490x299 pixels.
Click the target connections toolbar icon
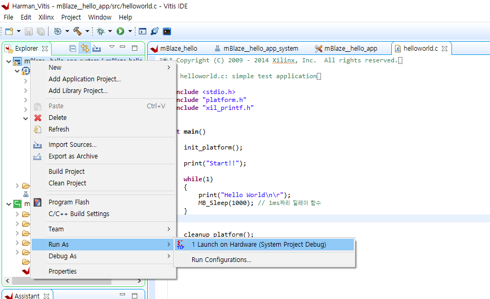pos(155,31)
